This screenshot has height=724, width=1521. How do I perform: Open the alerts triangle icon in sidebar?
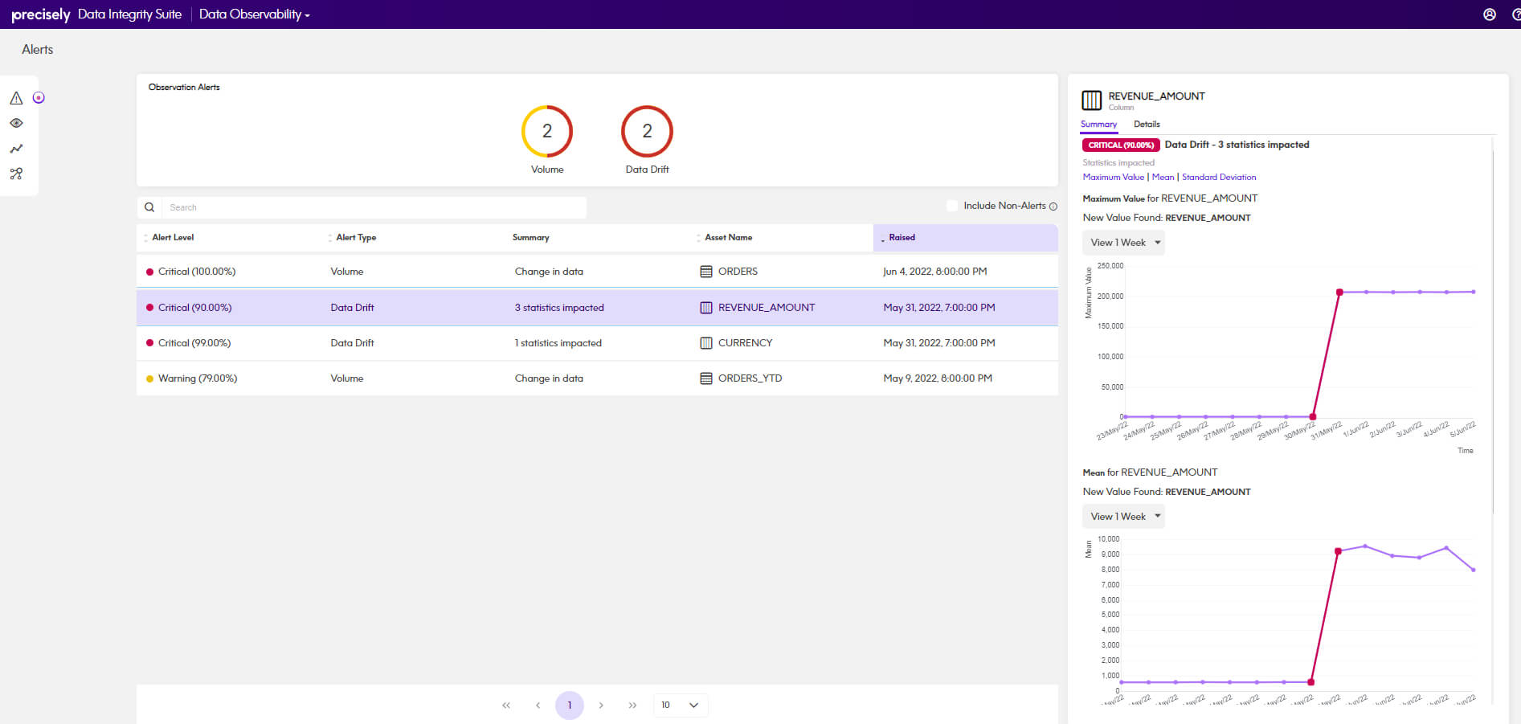click(16, 98)
